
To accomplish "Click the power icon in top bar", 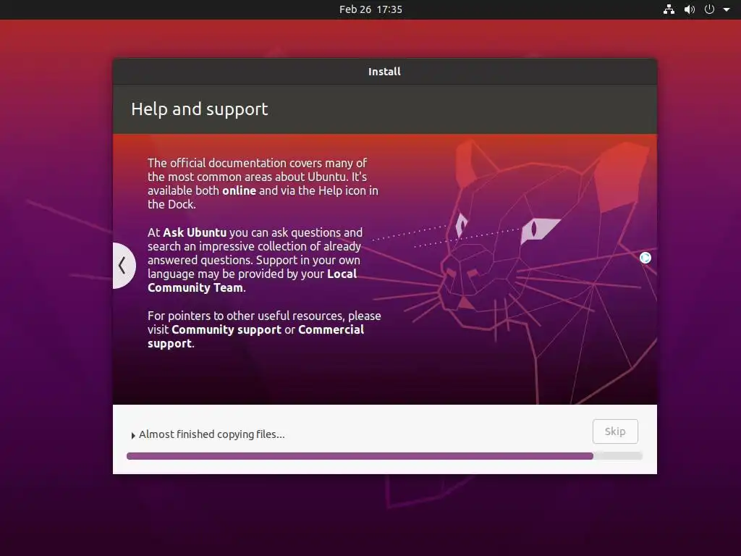I will [709, 9].
